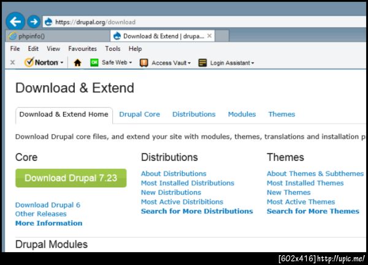The image size is (368, 265).
Task: Open a new blank browser tab
Action: click(222, 36)
